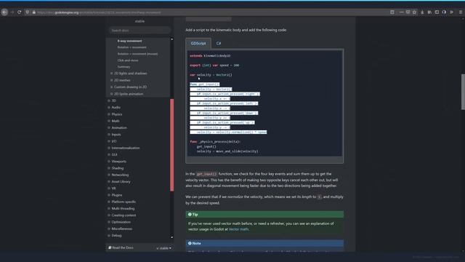465x262 pixels.
Task: Click the Note box info icon
Action: tap(190, 243)
